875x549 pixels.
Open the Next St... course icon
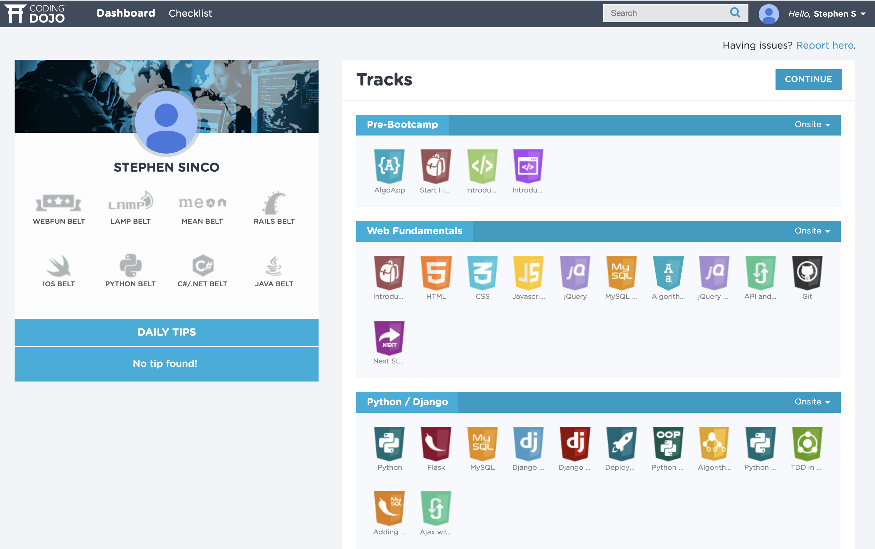click(389, 338)
